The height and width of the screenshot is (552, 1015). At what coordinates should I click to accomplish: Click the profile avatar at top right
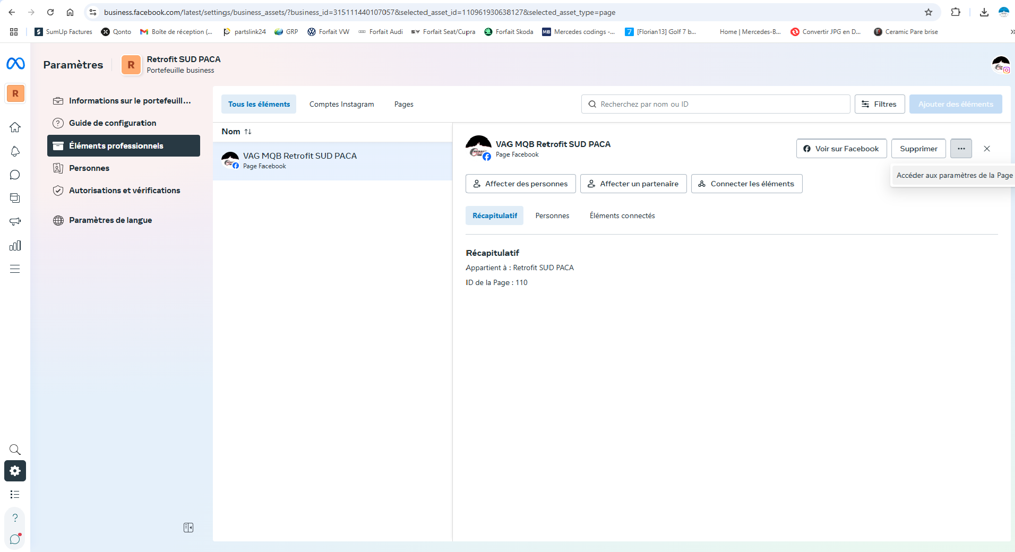click(x=1001, y=65)
